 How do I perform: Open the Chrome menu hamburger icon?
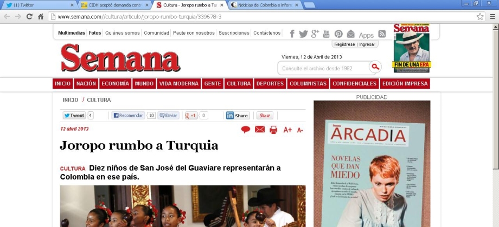click(x=492, y=17)
